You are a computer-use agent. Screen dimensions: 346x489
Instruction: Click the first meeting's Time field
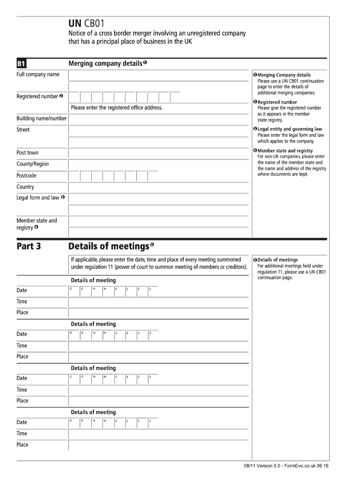coord(158,302)
